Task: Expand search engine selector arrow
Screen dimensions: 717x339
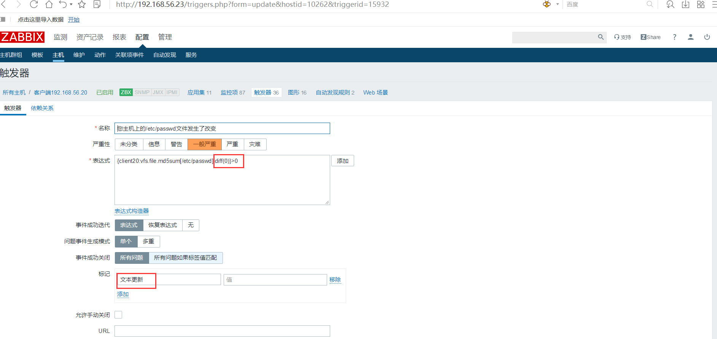Action: pos(558,5)
